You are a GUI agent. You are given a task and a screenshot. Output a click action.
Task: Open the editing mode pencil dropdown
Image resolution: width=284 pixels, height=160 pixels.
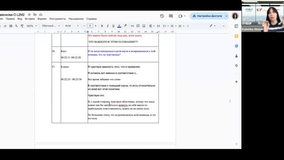point(213,26)
